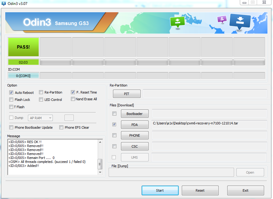Tick the CSC file checkbox
The image size is (273, 199).
tap(114, 146)
